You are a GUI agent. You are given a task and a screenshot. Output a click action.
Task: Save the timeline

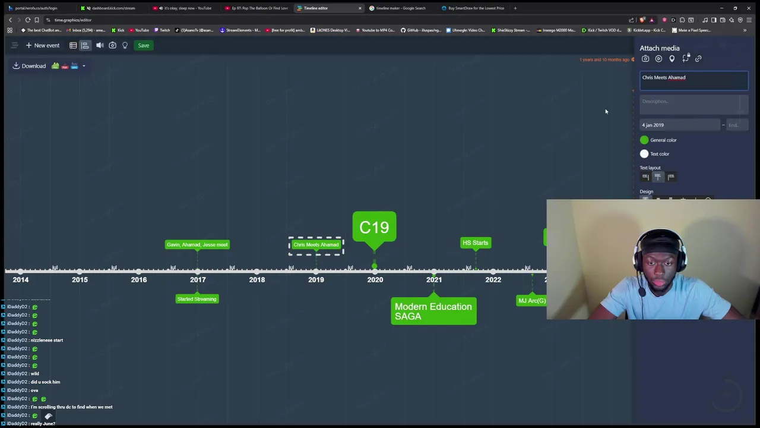tap(143, 45)
